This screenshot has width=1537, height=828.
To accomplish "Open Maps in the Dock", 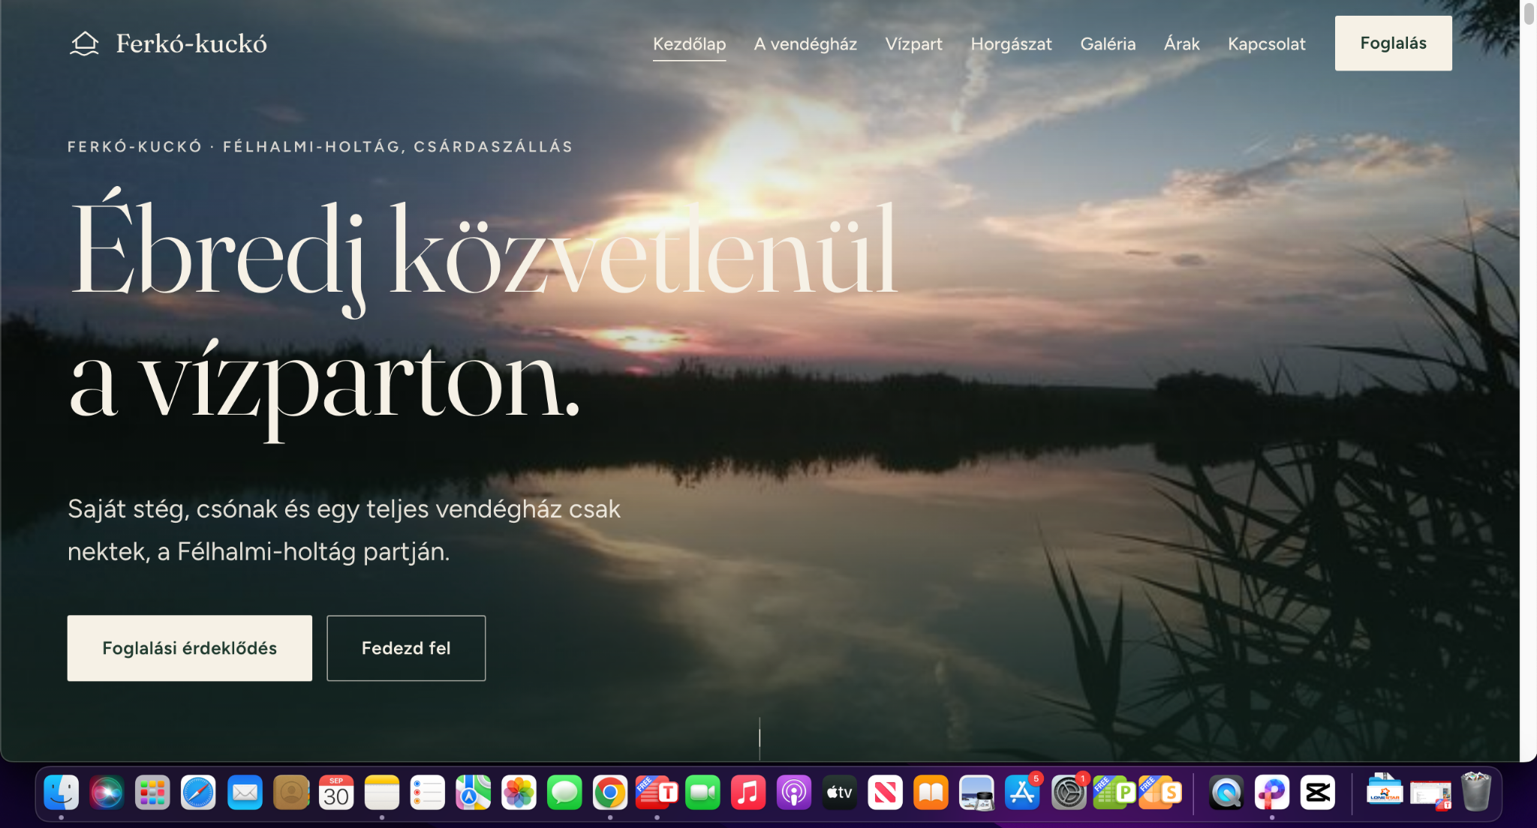I will (x=473, y=793).
